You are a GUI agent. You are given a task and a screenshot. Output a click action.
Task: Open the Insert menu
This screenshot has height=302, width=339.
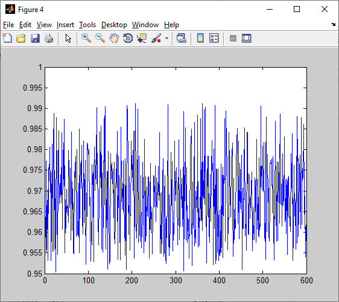[x=65, y=25]
